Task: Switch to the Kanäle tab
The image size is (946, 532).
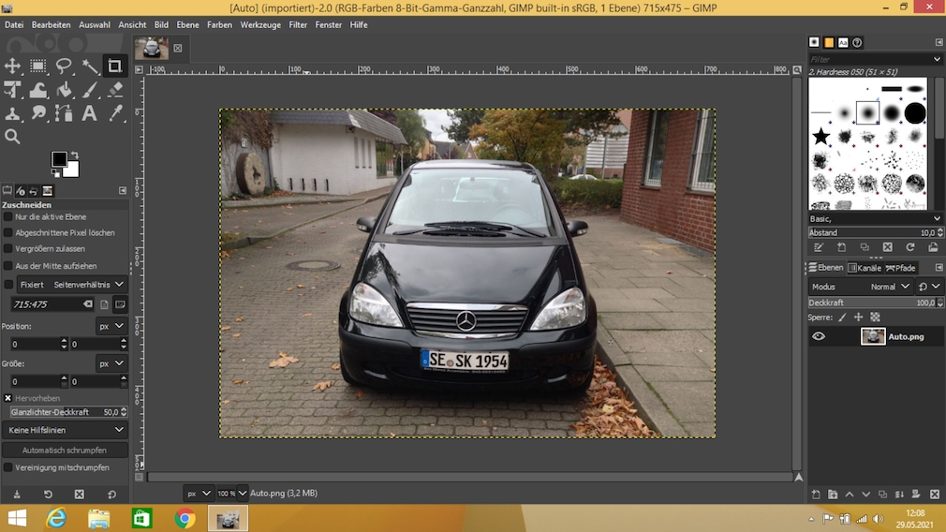Action: point(865,268)
